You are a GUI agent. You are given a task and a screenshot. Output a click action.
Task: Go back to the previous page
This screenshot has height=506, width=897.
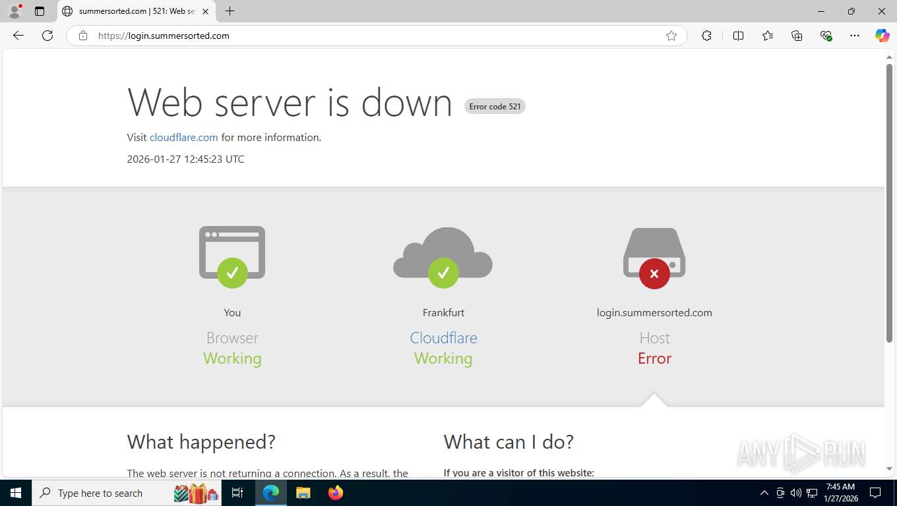18,36
